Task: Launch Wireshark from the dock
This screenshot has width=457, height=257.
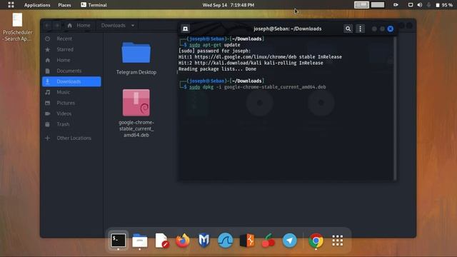Action: [x=226, y=241]
